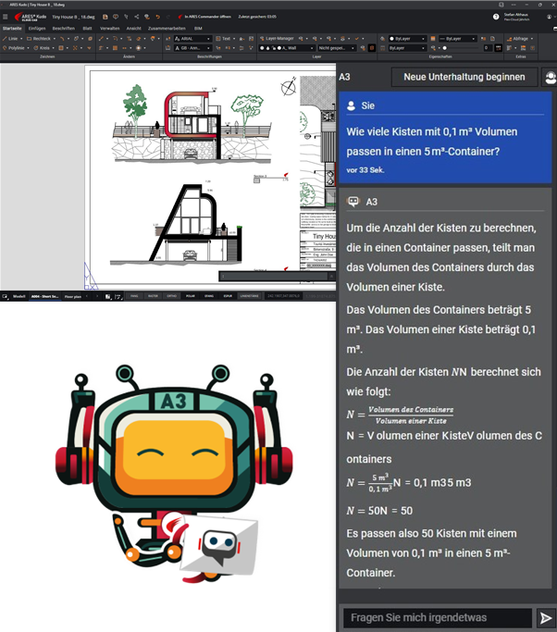
Task: Click the A3 chatbot mascot speech bubble icon
Action: coord(219,550)
